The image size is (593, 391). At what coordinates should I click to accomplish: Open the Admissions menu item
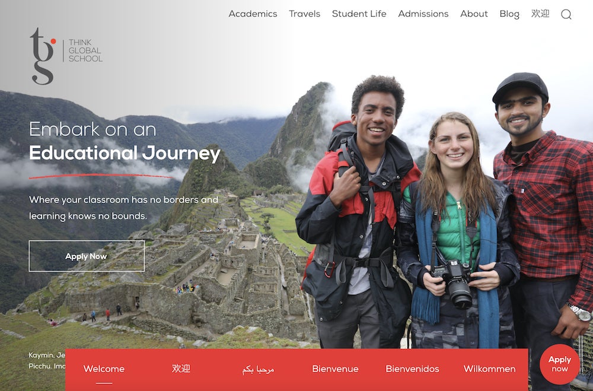[423, 14]
